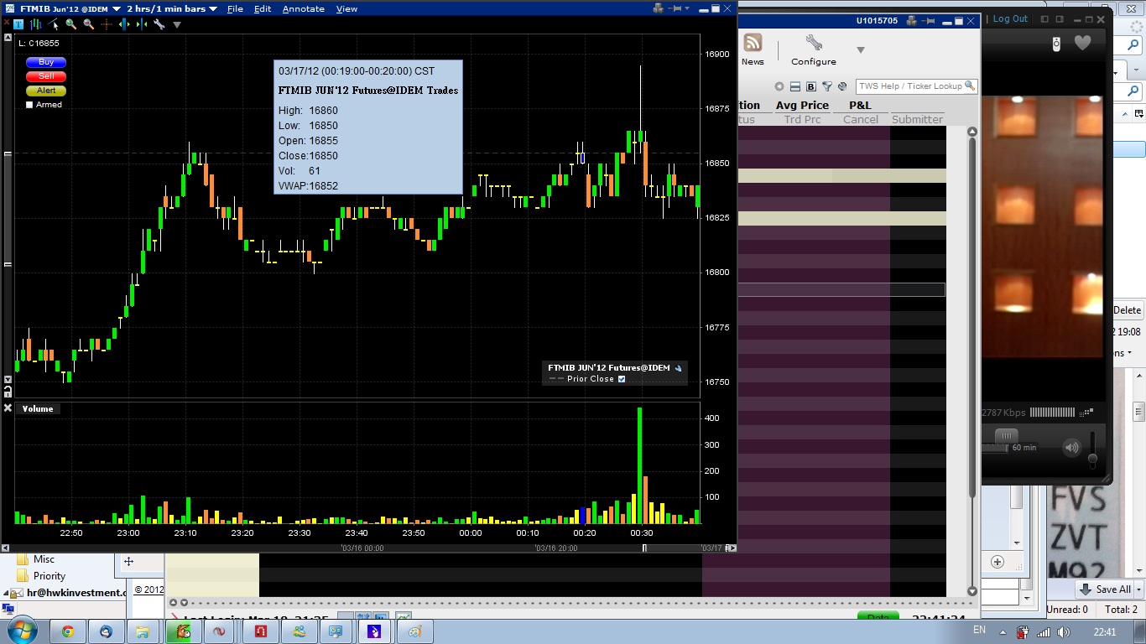Select the Misc folder

click(44, 559)
